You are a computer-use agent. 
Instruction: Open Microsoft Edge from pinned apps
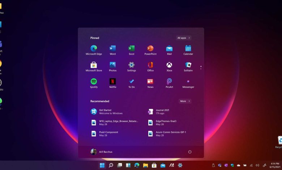tap(94, 48)
